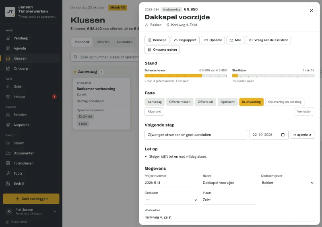Start an Opname
322x227 pixels.
tap(213, 40)
